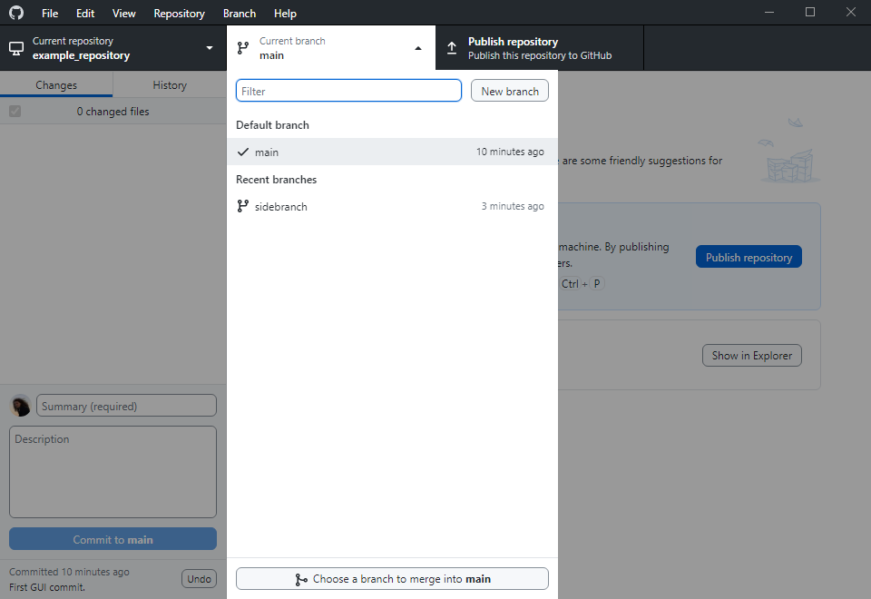Click the branch icon next to sidebranch
Screen dimensions: 871x599
(243, 206)
